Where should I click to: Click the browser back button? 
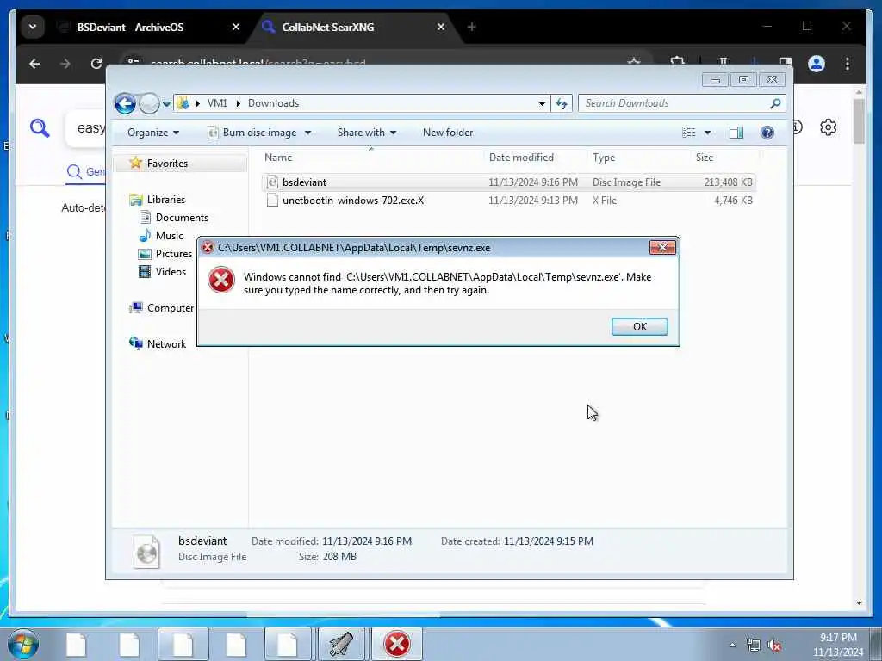coord(34,64)
